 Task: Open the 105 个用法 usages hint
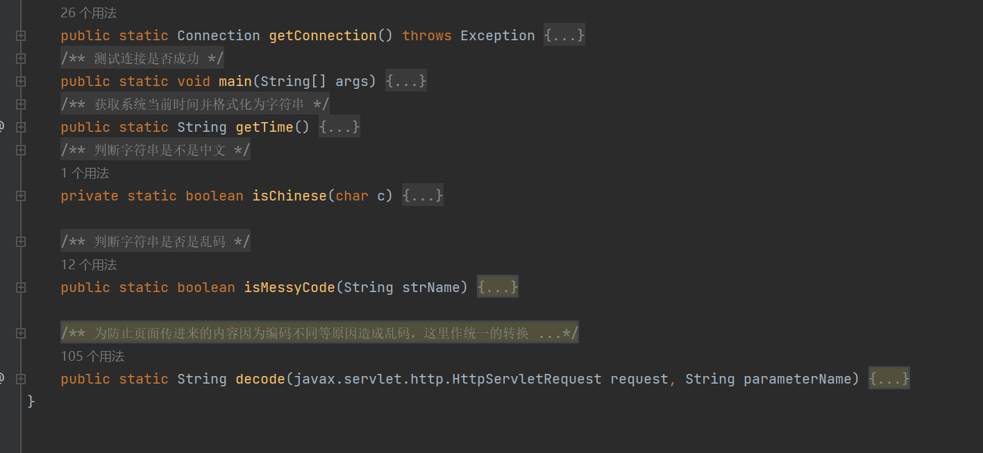pyautogui.click(x=92, y=357)
